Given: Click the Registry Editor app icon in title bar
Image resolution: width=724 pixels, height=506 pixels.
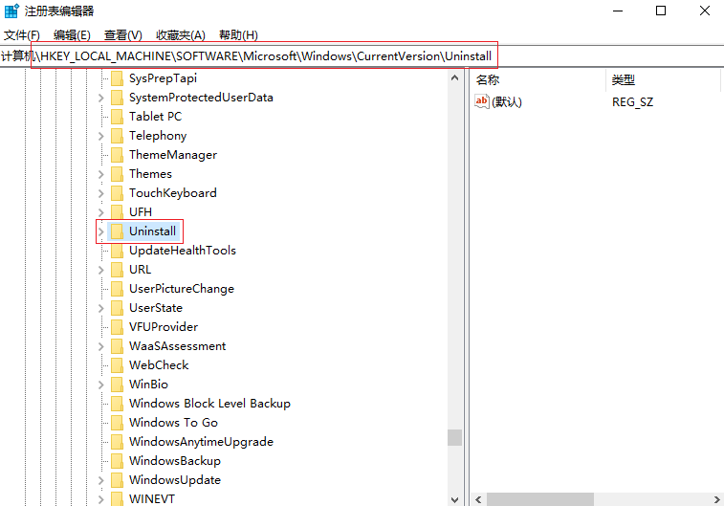Looking at the screenshot, I should click(x=11, y=11).
